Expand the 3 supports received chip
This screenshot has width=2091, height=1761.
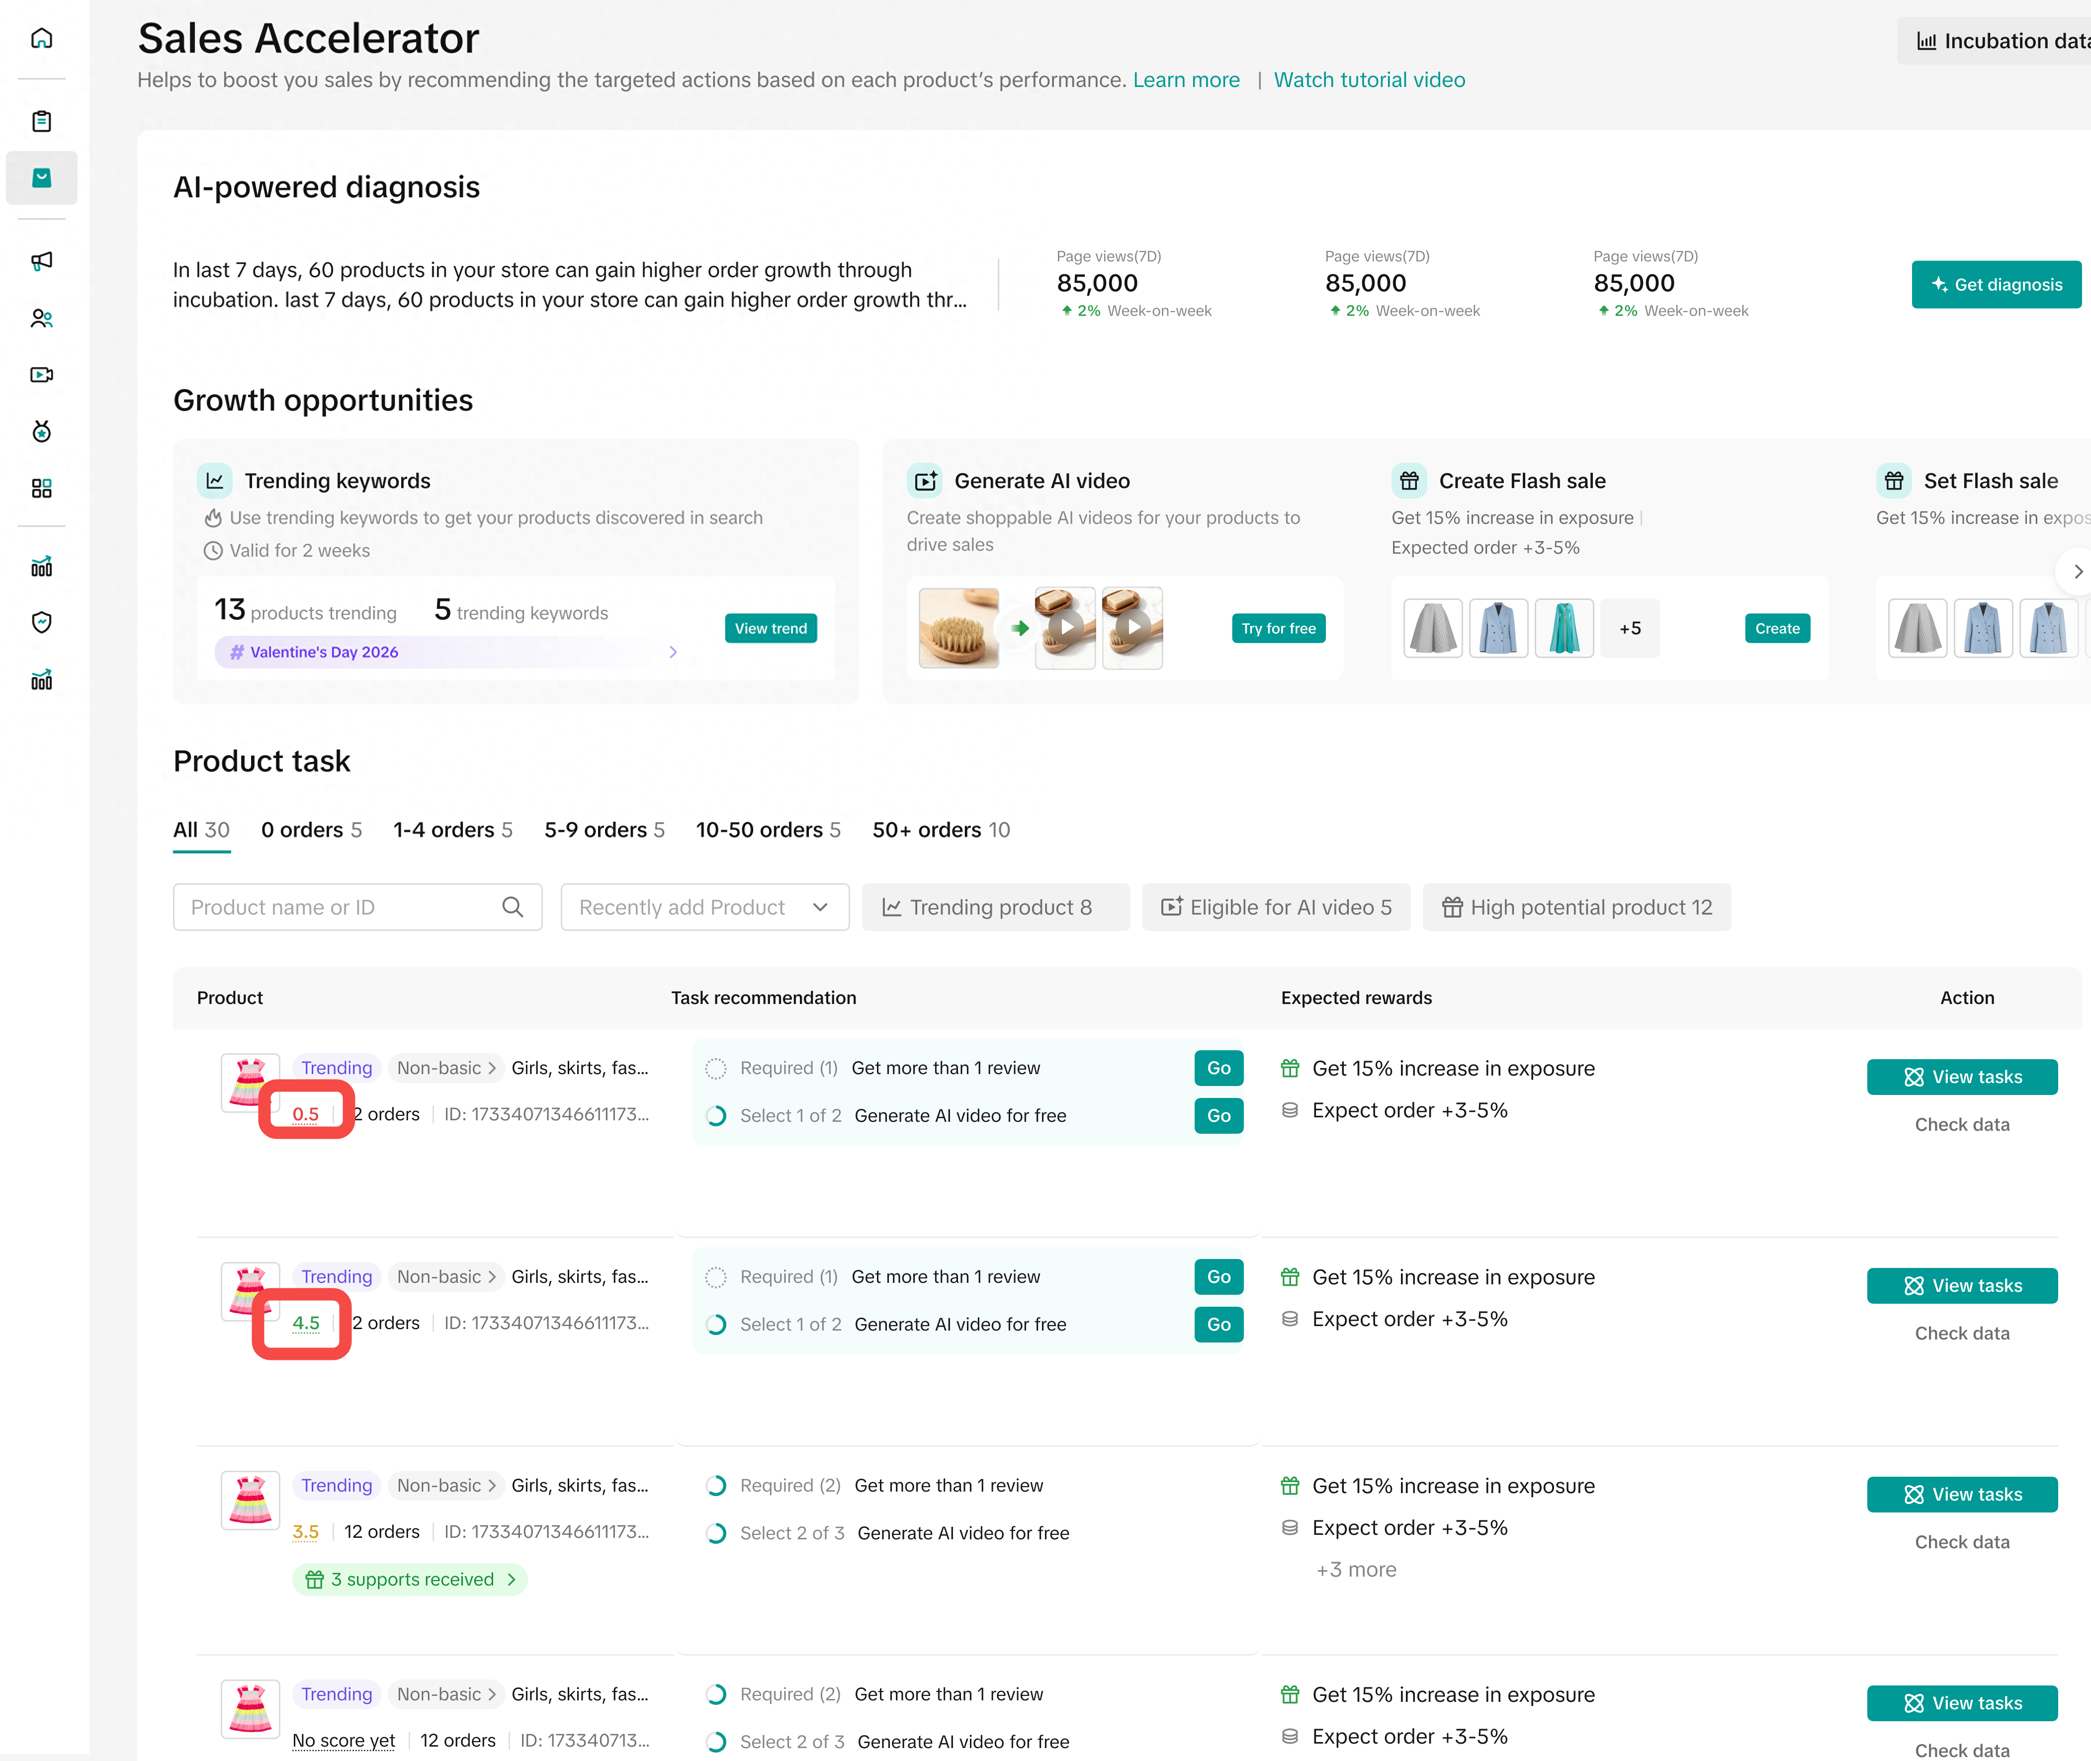coord(410,1579)
